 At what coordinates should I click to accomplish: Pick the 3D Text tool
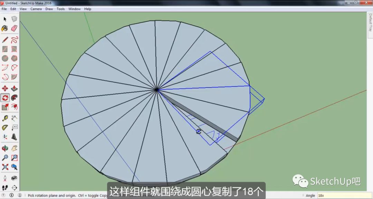(14, 137)
